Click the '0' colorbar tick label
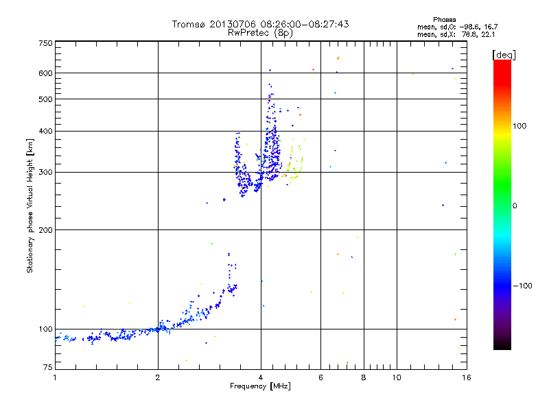549x411 pixels. tap(514, 206)
